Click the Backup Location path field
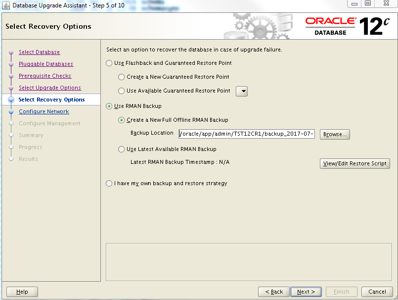This screenshot has height=300, width=398. coord(246,134)
